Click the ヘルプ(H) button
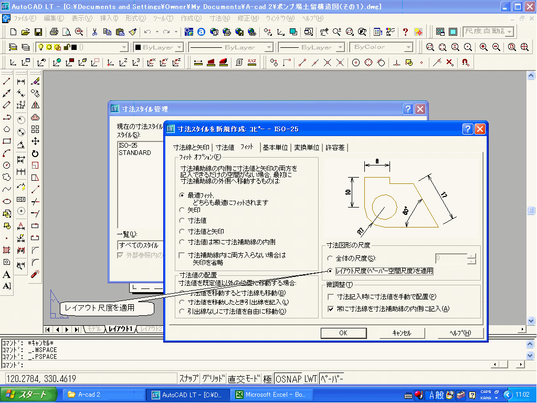Screen dimensions: 537x403 pyautogui.click(x=460, y=333)
